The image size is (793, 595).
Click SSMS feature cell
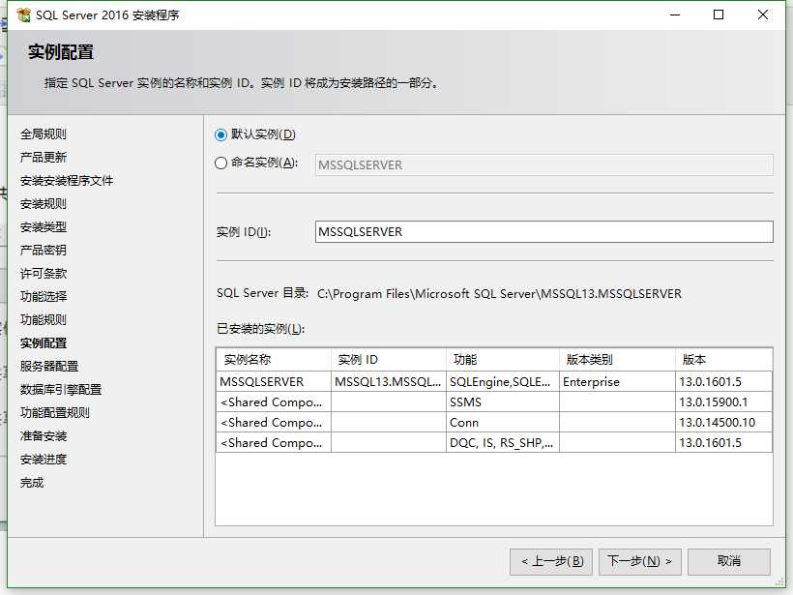(503, 402)
